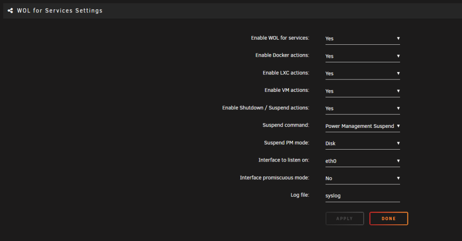Click the Enable WOL for services label

coord(280,38)
